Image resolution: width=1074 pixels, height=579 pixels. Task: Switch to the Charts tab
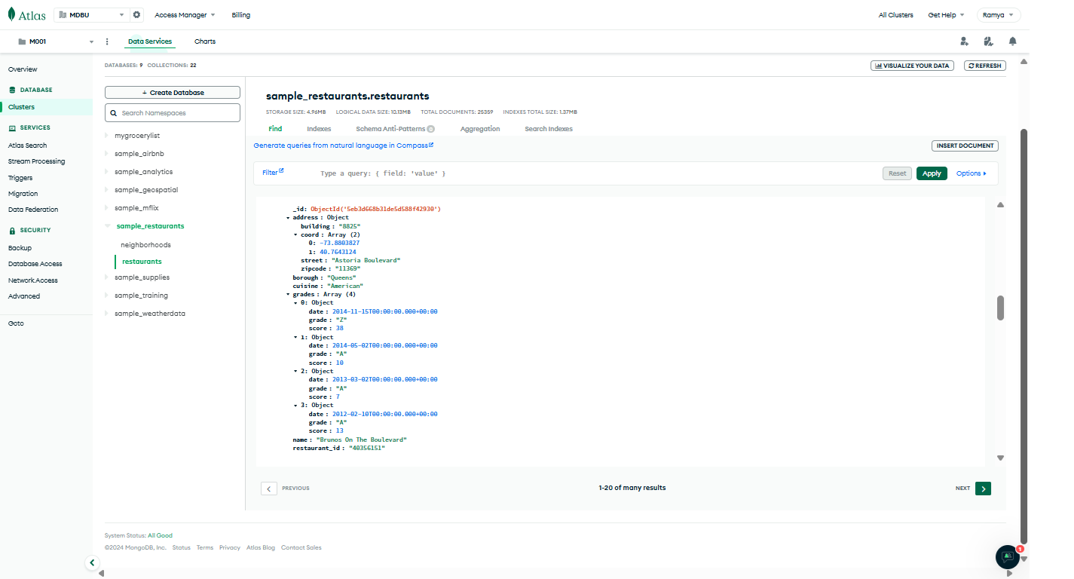pyautogui.click(x=205, y=41)
